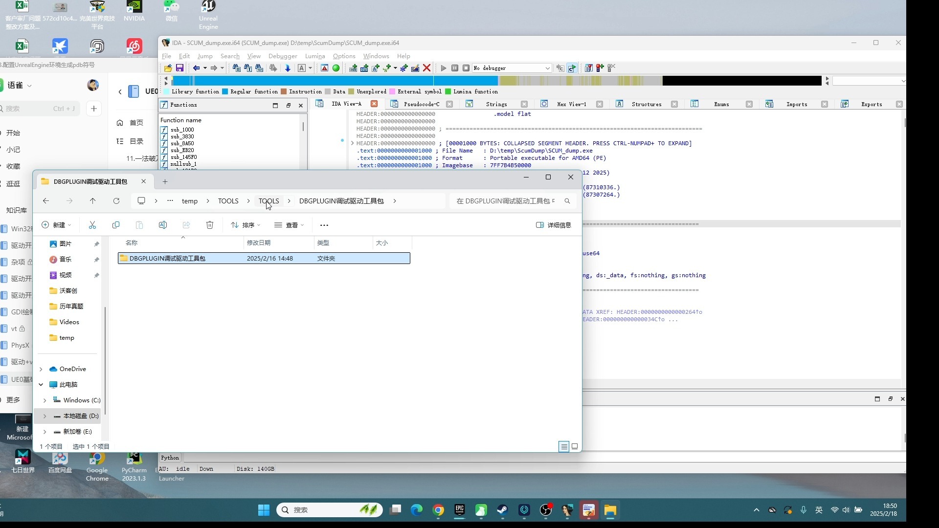
Task: Switch to the Pseudocode-C tab
Action: click(x=421, y=104)
